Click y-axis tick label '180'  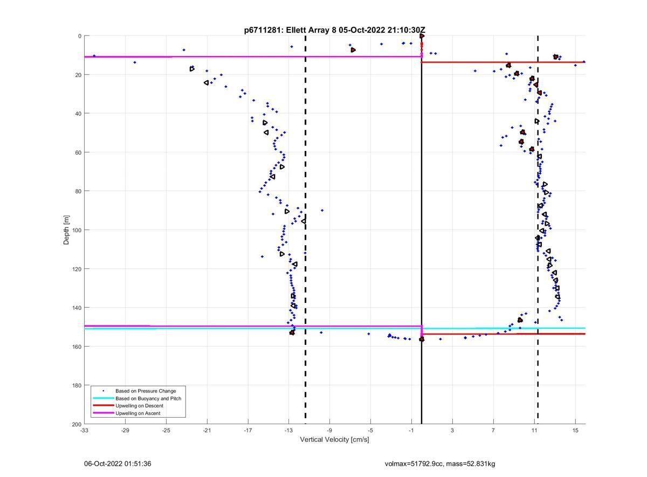[x=77, y=385]
